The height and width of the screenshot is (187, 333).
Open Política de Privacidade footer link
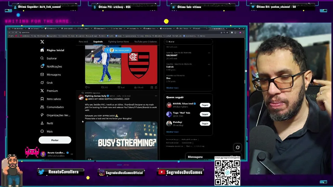tap(190, 139)
